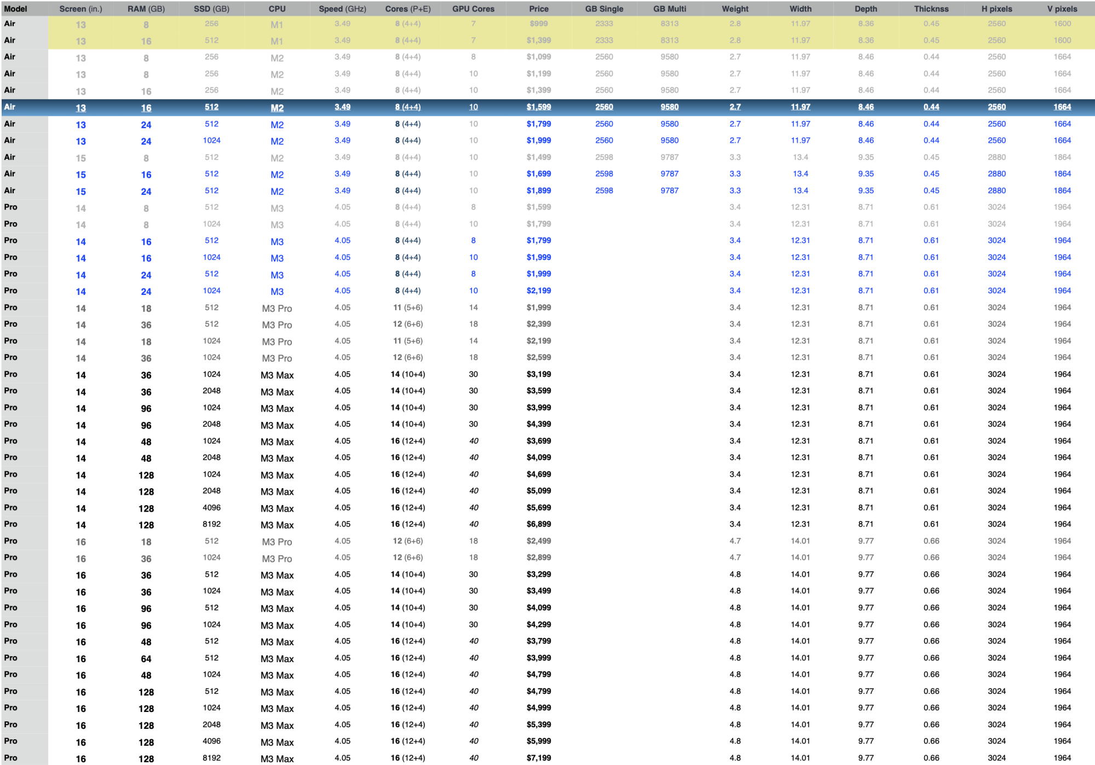This screenshot has height=765, width=1095.
Task: Select the 4096 SSD cell in the $5,999 row
Action: point(211,741)
